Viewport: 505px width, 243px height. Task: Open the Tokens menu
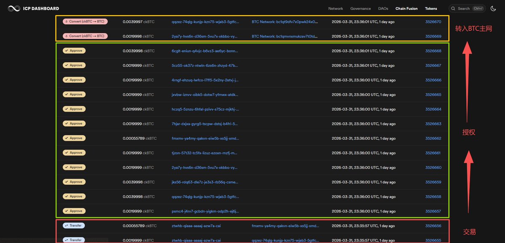point(431,9)
